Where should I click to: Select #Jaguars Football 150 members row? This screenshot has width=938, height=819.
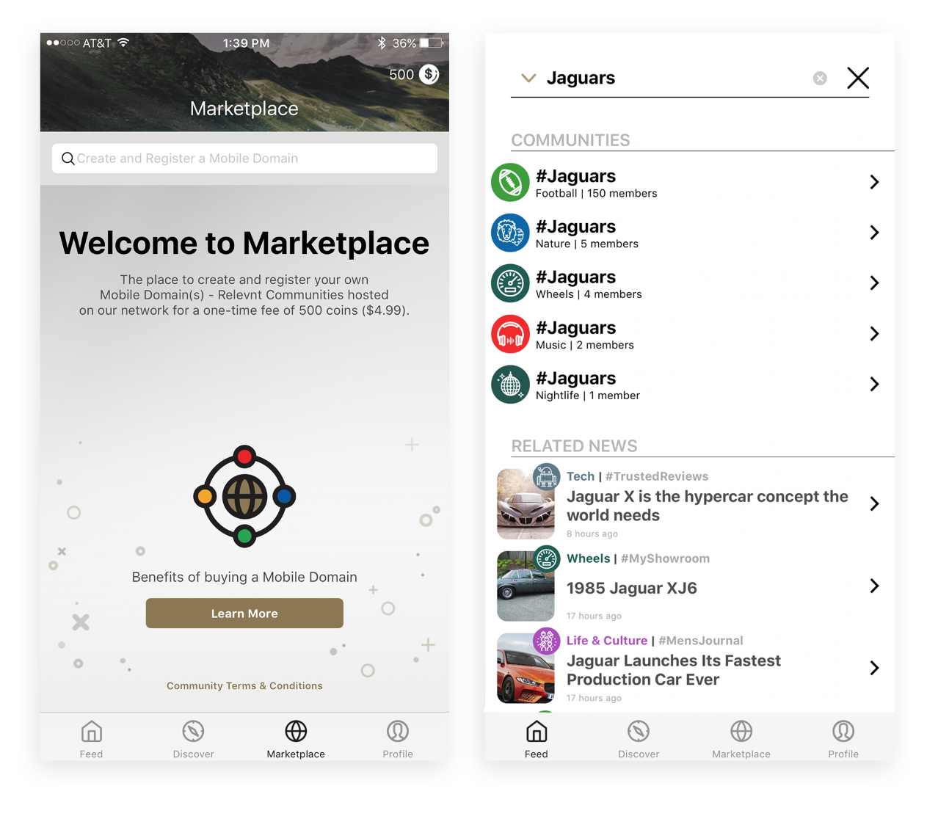(x=689, y=182)
